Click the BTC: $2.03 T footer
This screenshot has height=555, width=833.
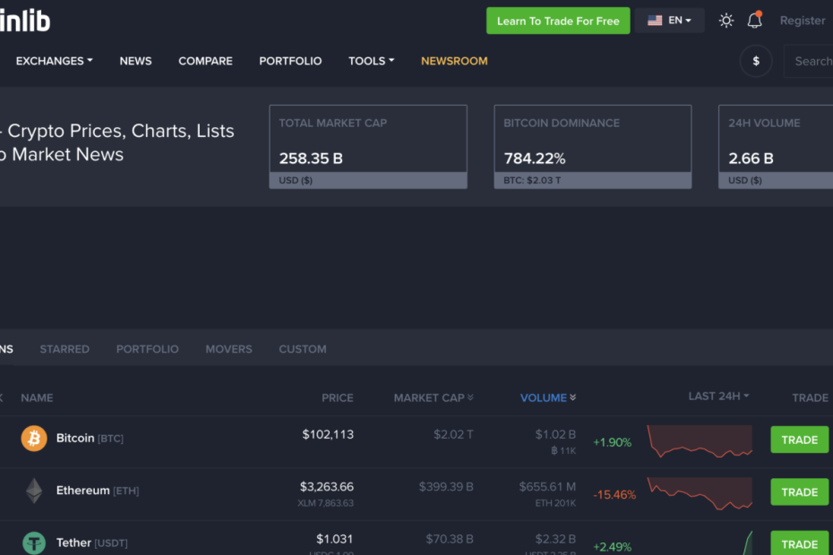pyautogui.click(x=532, y=181)
